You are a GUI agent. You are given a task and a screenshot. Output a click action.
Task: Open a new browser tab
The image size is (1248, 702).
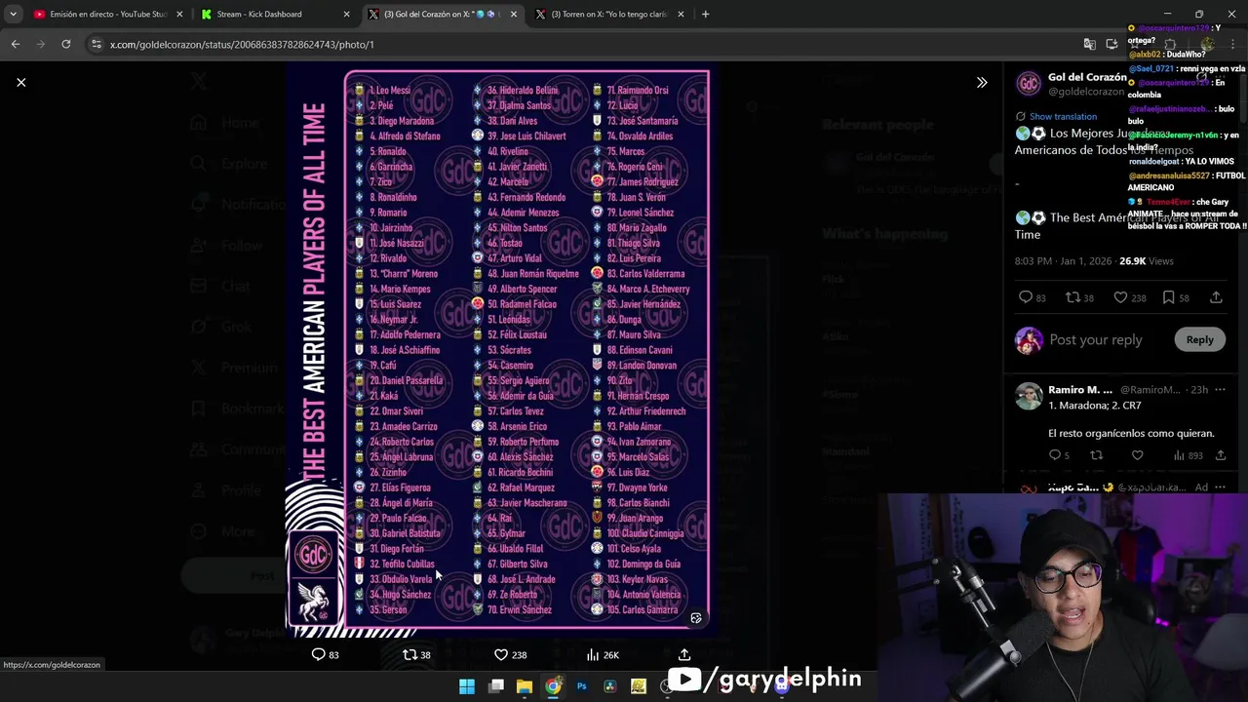click(706, 15)
